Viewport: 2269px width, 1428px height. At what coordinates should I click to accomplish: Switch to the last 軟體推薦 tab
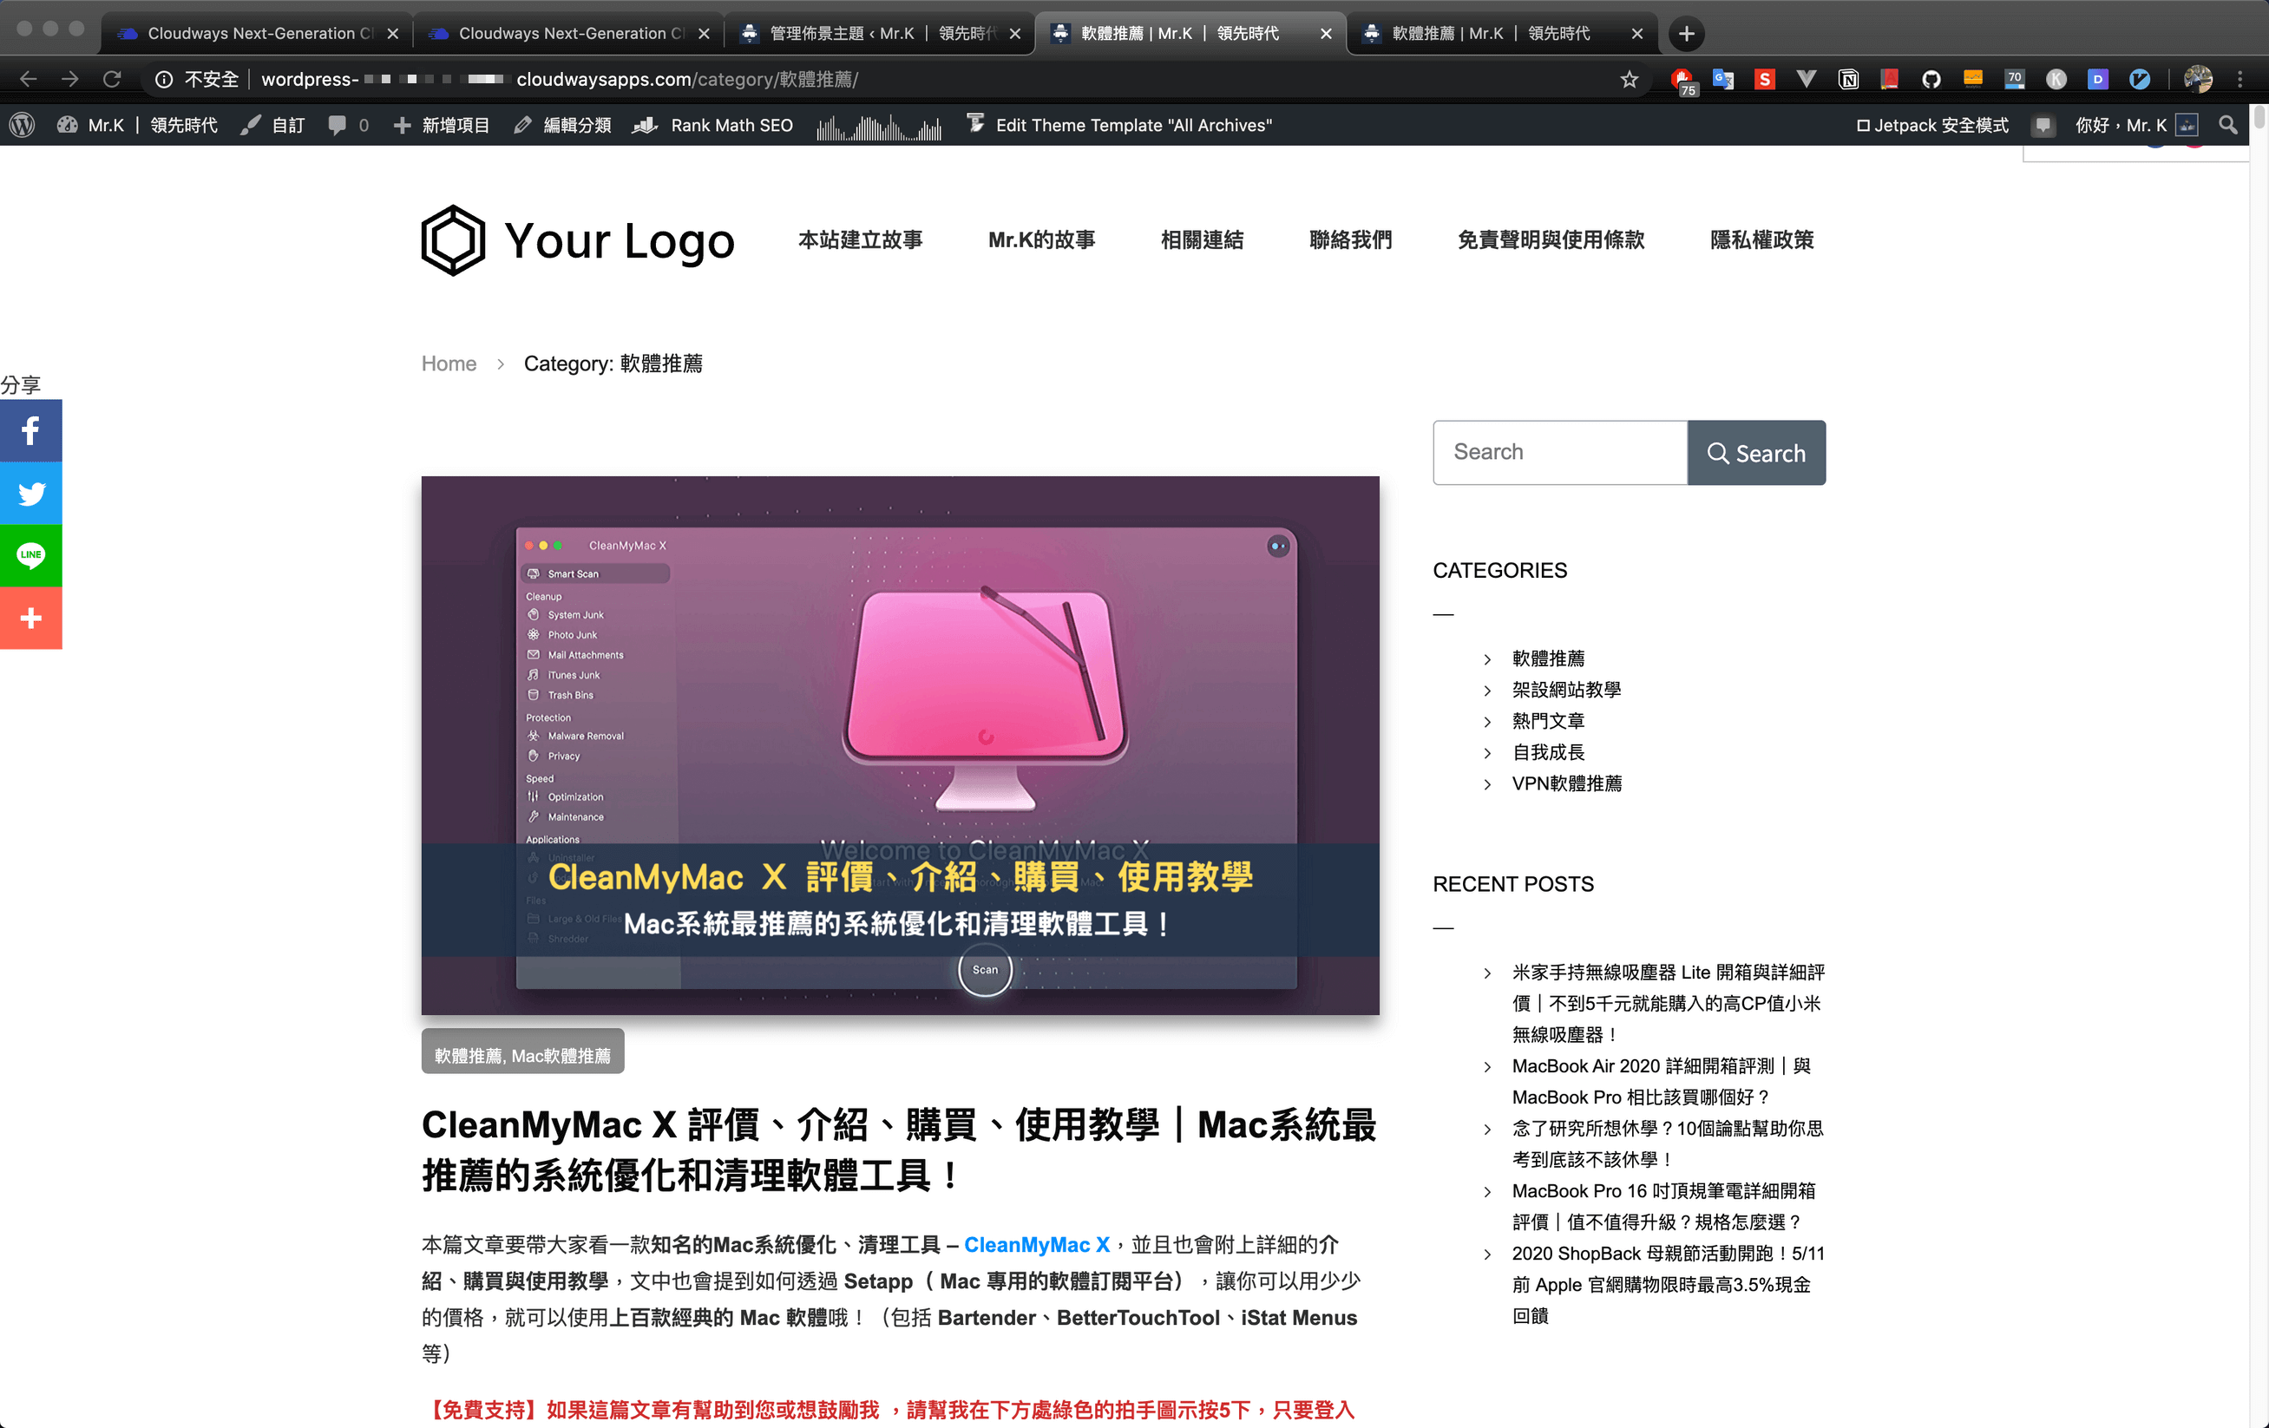pyautogui.click(x=1501, y=33)
